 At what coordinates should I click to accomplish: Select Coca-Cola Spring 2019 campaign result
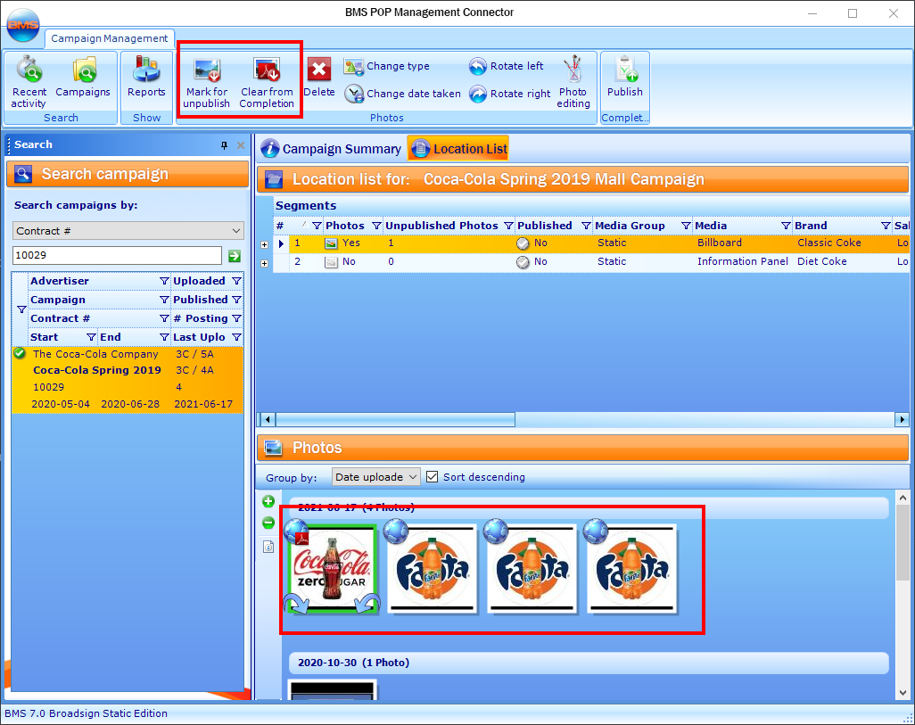tap(128, 379)
